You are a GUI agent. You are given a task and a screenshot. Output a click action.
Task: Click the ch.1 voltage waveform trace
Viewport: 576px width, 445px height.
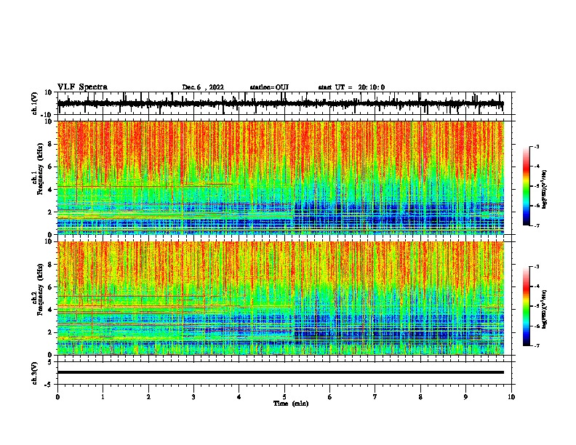280,103
